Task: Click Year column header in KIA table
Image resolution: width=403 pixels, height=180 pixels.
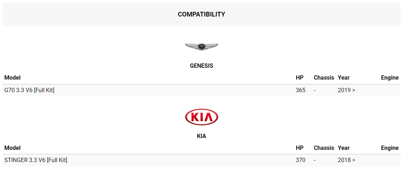Action: [x=344, y=148]
